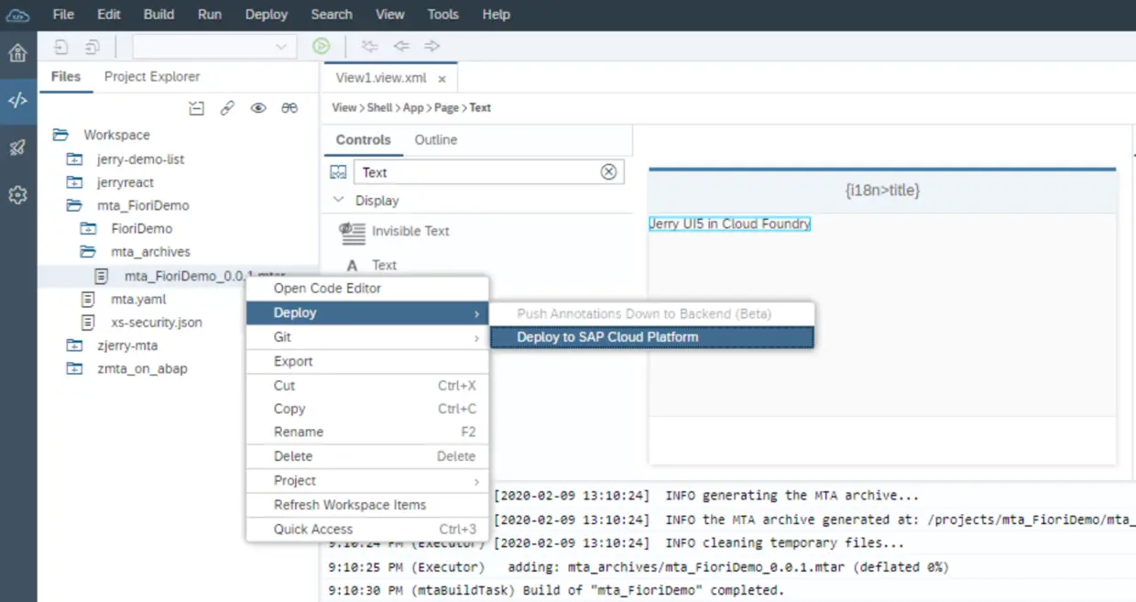Navigate forward with right arrow icon
This screenshot has width=1136, height=602.
[x=431, y=47]
